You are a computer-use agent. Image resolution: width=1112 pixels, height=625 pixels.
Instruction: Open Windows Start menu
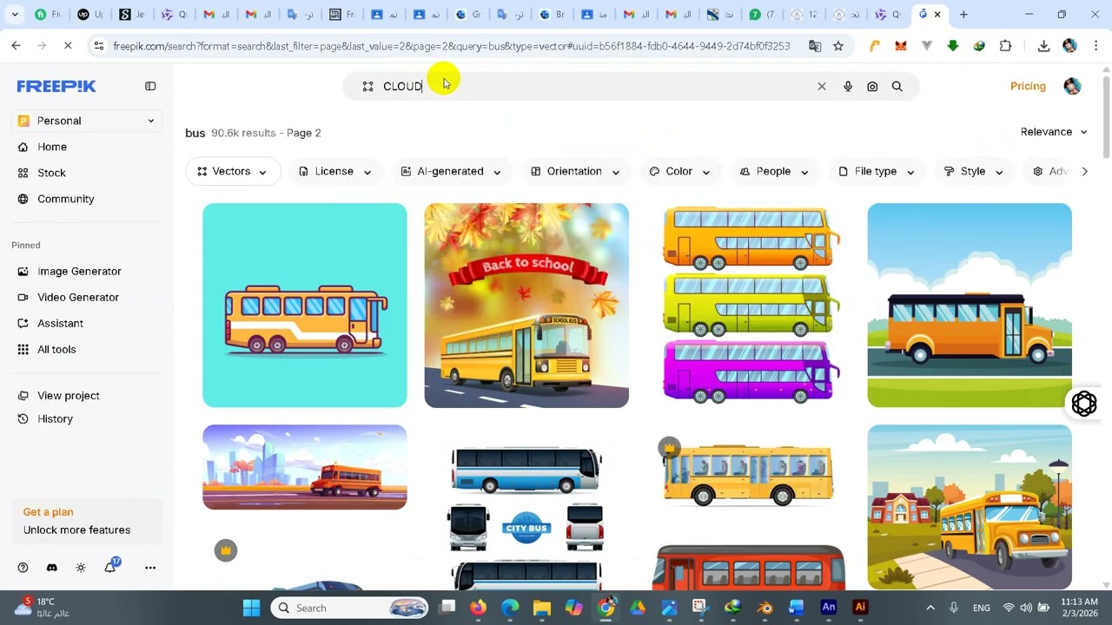pos(251,608)
